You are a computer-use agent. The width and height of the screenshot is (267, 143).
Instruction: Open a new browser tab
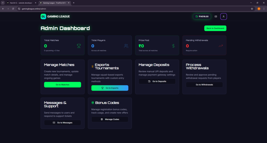(74, 3)
